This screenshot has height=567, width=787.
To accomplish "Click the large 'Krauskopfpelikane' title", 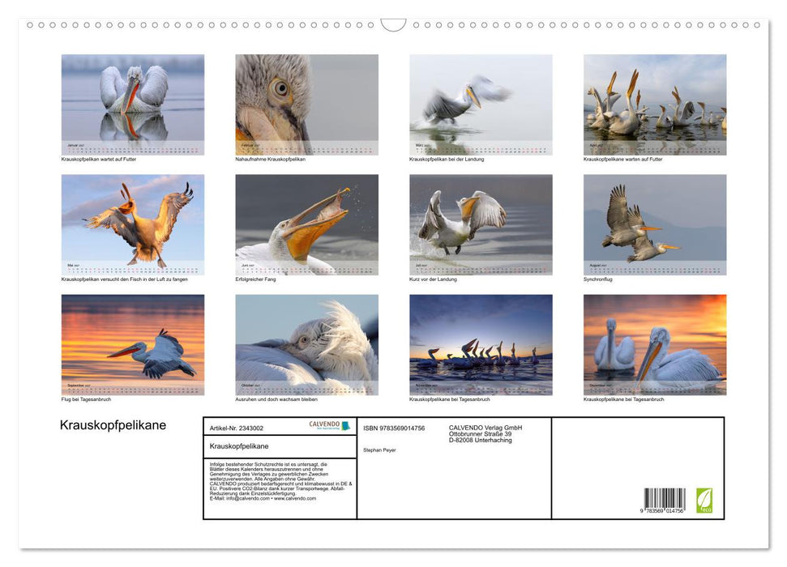I will [x=113, y=425].
